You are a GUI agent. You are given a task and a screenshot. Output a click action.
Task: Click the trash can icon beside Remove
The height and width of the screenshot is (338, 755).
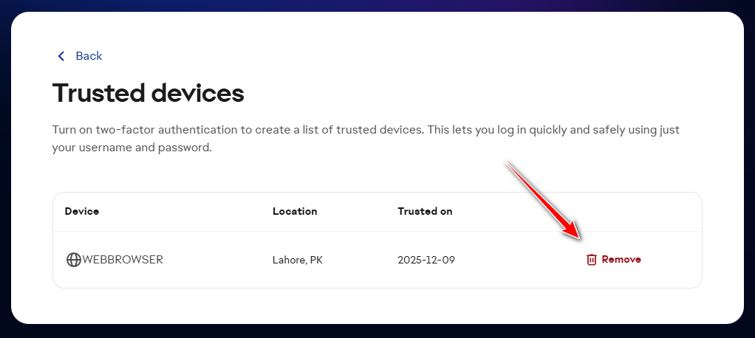[x=591, y=260]
